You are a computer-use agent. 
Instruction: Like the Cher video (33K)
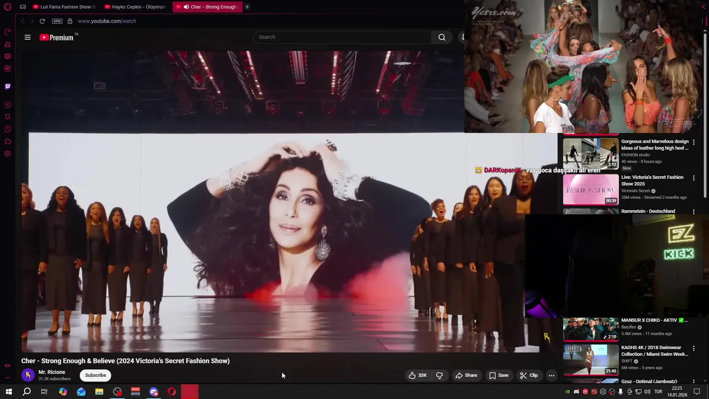418,376
